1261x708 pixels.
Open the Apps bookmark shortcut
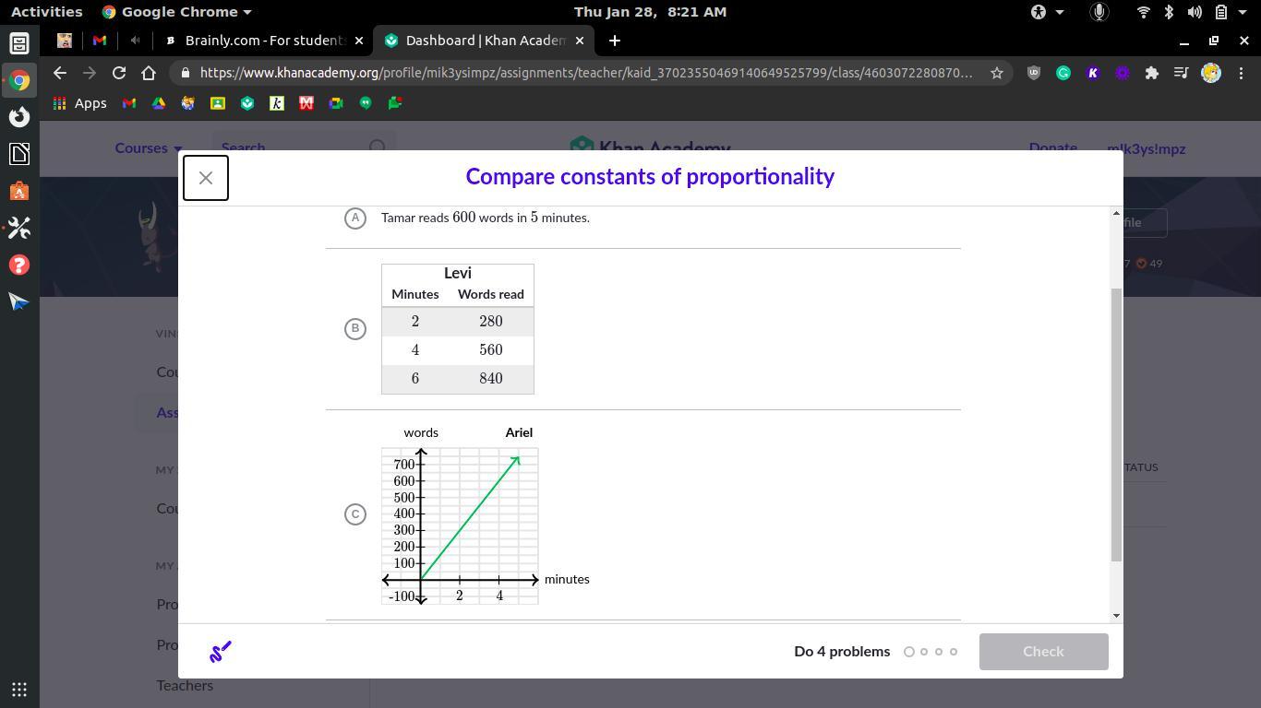click(80, 103)
